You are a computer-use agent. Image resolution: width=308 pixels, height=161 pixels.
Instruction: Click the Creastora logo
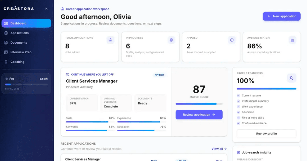[19, 8]
